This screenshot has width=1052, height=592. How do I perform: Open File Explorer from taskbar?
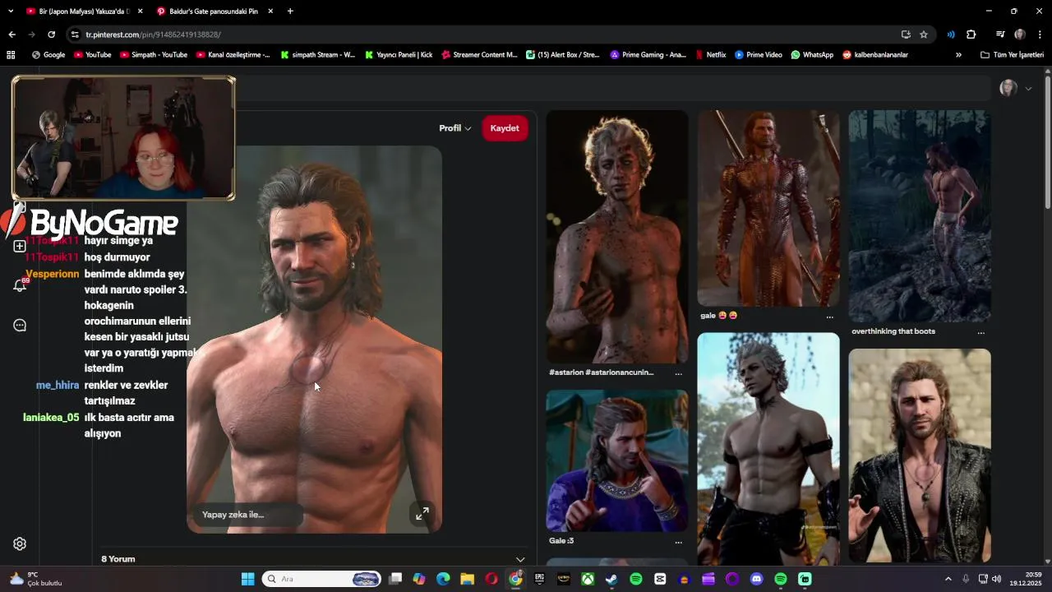[467, 579]
